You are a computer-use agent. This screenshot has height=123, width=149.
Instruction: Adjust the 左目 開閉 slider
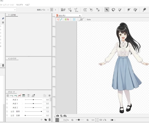(x=33, y=111)
